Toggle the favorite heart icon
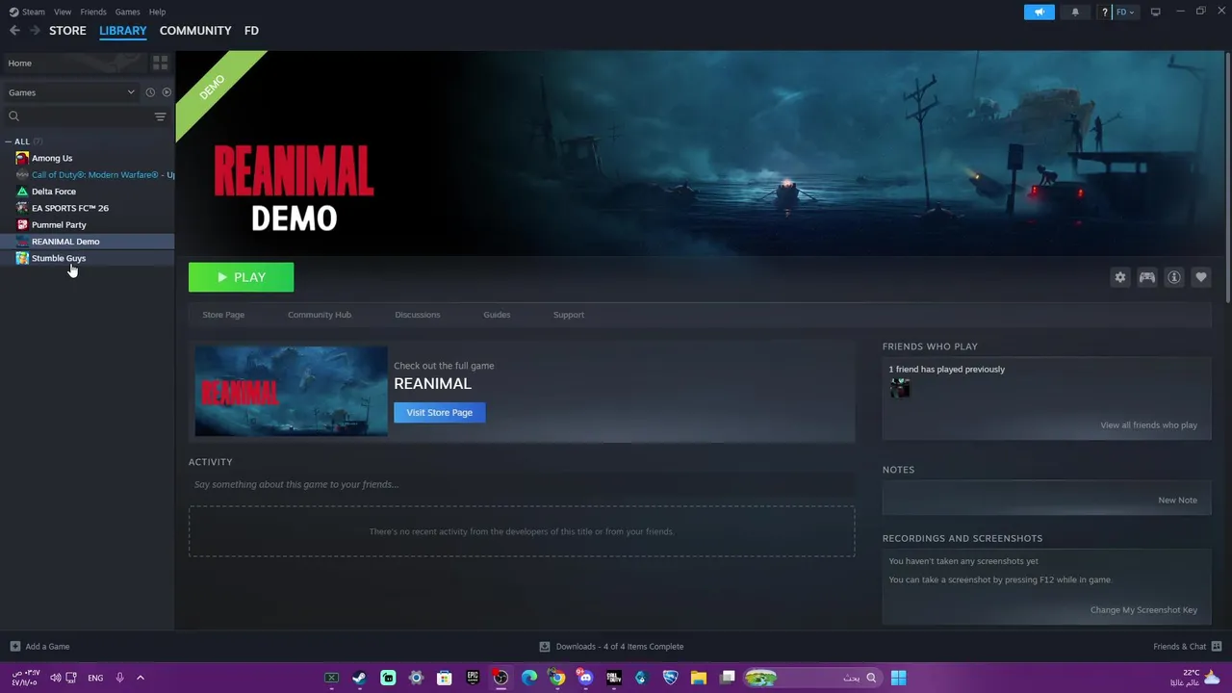Image resolution: width=1232 pixels, height=693 pixels. [x=1201, y=277]
